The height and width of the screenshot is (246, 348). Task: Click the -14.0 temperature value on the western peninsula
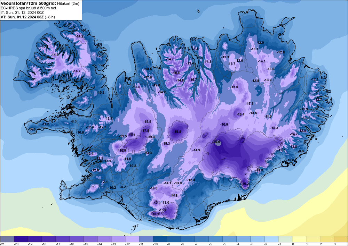tap(32, 129)
